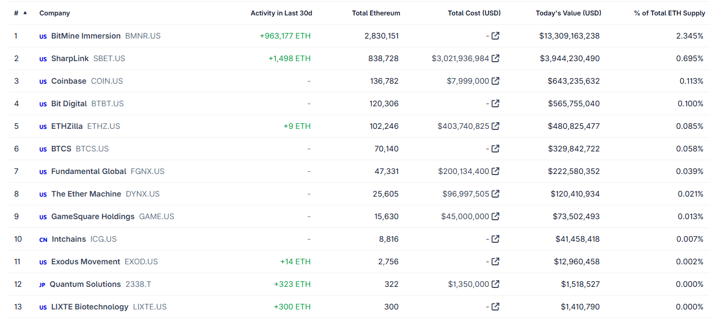Sort by Activity in Last 30d header
The image size is (726, 321).
281,13
